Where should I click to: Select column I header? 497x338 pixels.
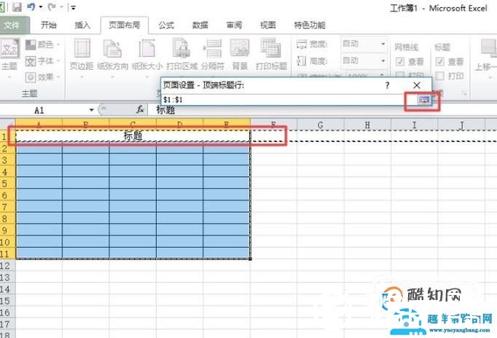tap(414, 125)
